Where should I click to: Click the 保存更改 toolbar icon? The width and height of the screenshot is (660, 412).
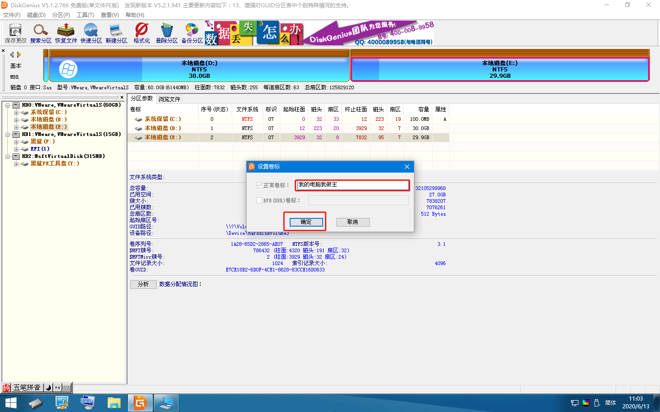[x=15, y=33]
